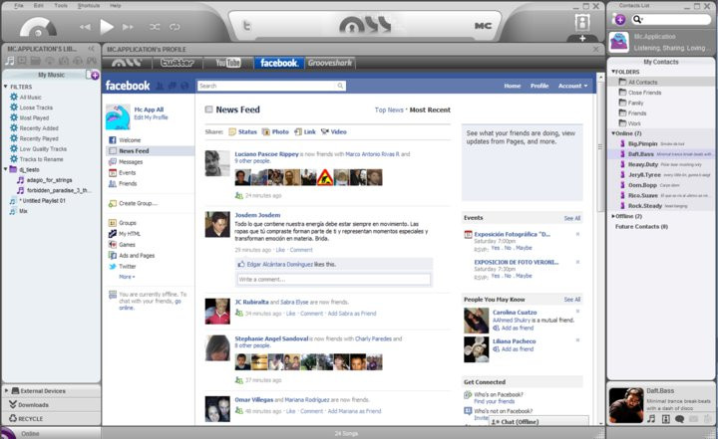The width and height of the screenshot is (718, 439).
Task: Click the Facebook search magnifier icon
Action: [340, 86]
